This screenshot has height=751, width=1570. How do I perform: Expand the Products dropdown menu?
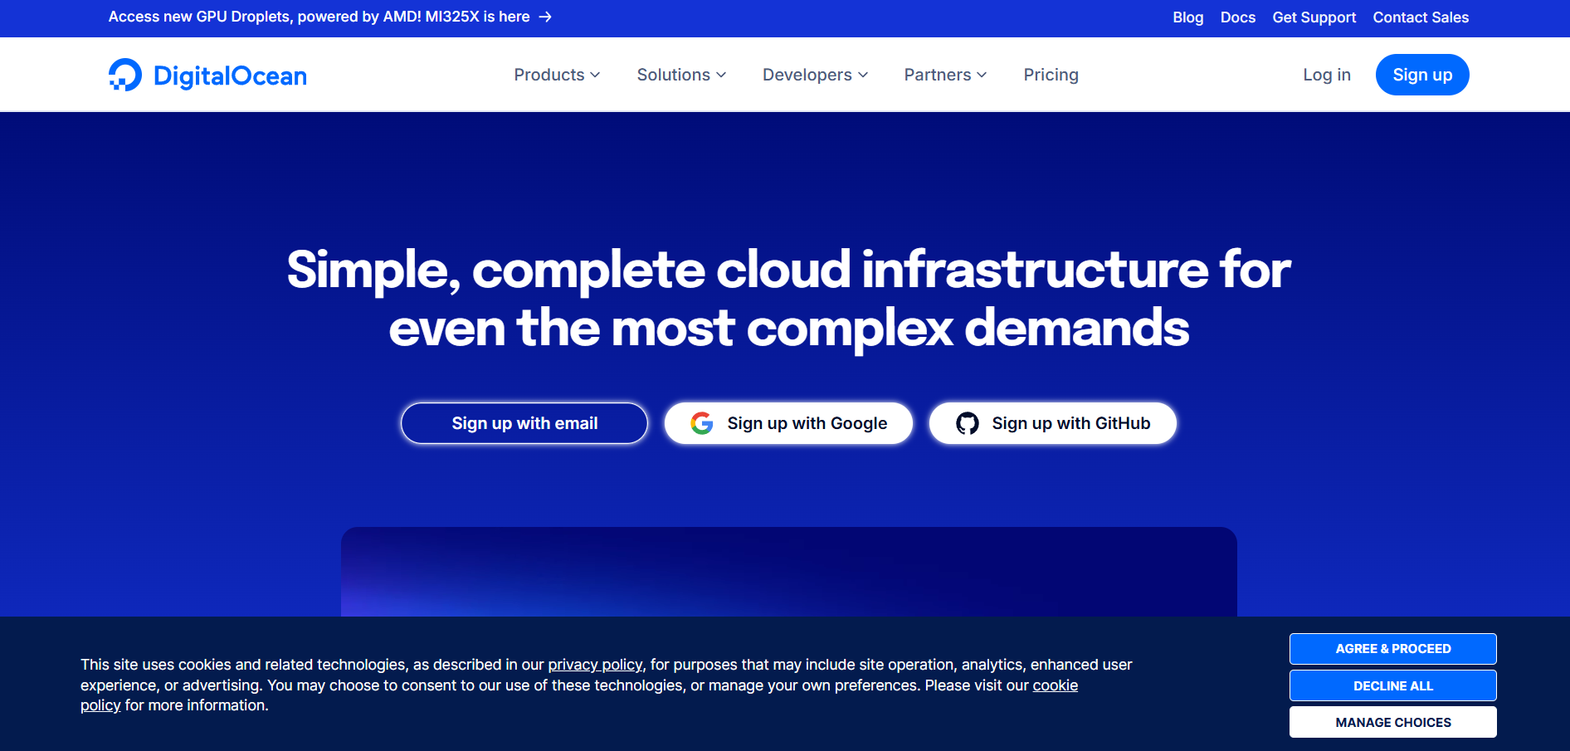tap(557, 75)
